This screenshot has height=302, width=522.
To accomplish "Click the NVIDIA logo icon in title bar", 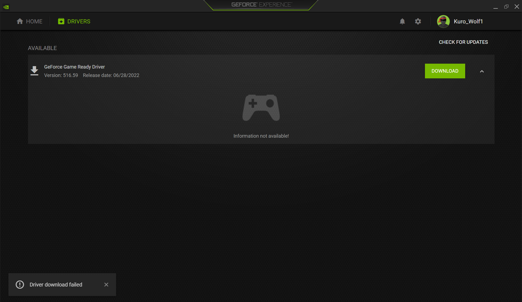I will [x=6, y=7].
